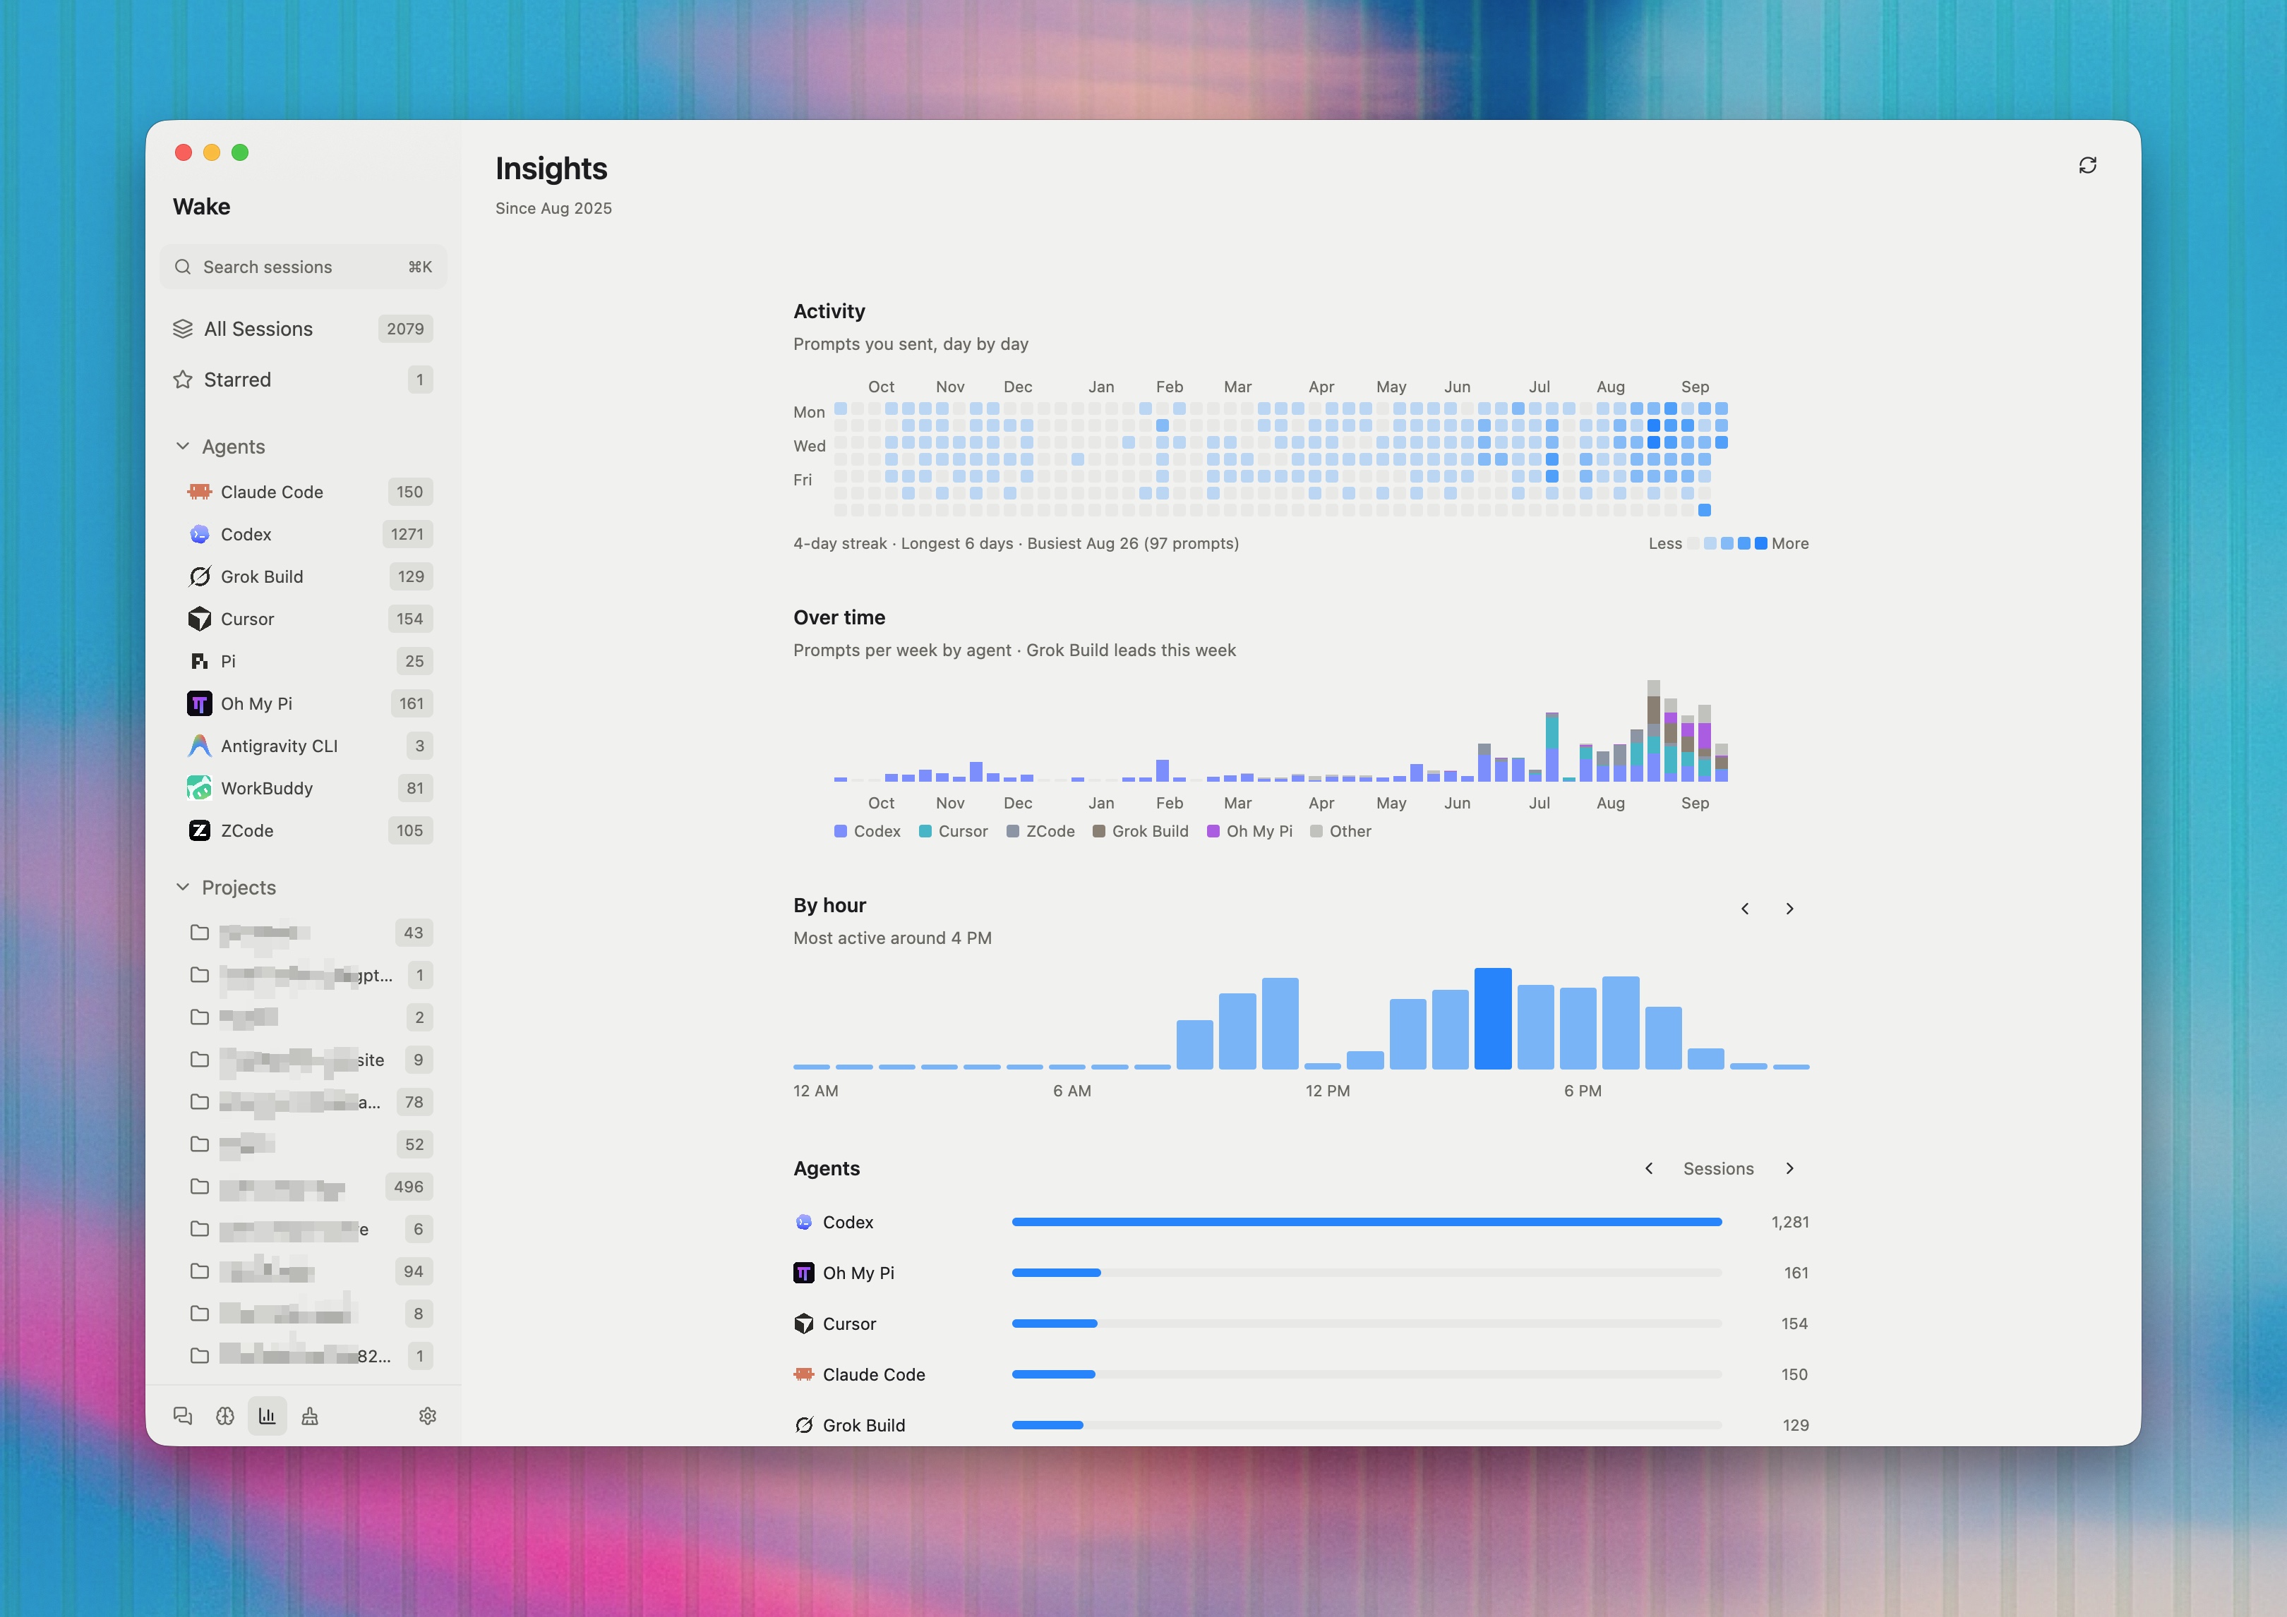The height and width of the screenshot is (1617, 2287).
Task: Open the project folder with 94 sessions
Action: 304,1271
